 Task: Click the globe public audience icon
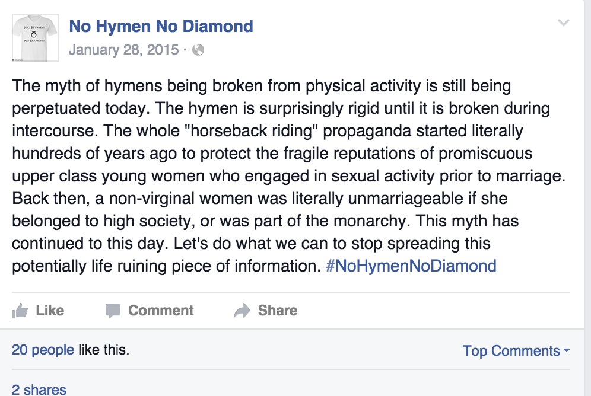(198, 50)
